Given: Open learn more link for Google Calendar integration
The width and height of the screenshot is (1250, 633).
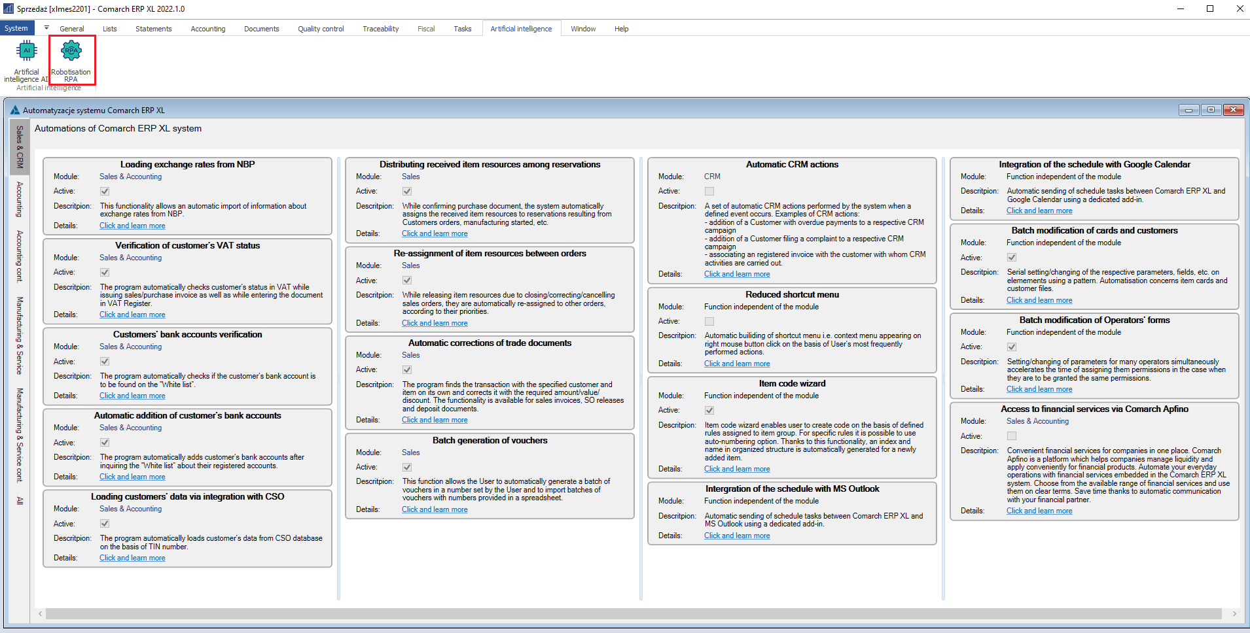Looking at the screenshot, I should tap(1039, 211).
